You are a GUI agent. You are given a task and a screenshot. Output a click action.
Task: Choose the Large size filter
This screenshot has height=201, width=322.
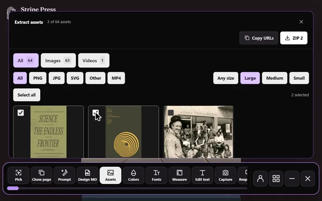coord(250,78)
